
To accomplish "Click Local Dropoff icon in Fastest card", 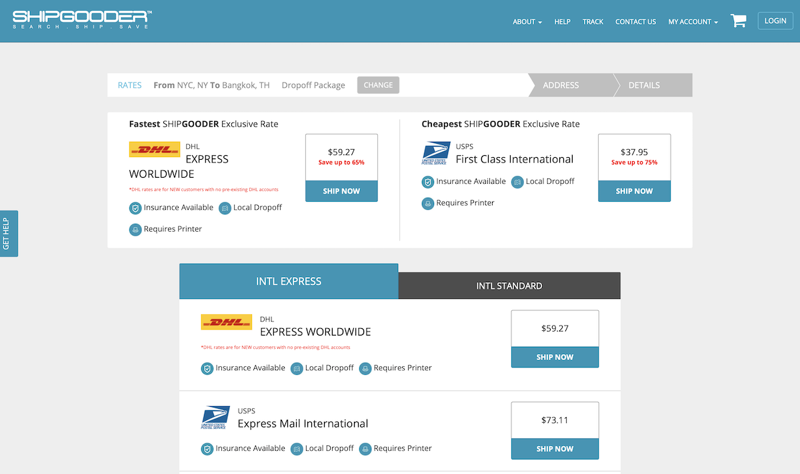I will 225,208.
